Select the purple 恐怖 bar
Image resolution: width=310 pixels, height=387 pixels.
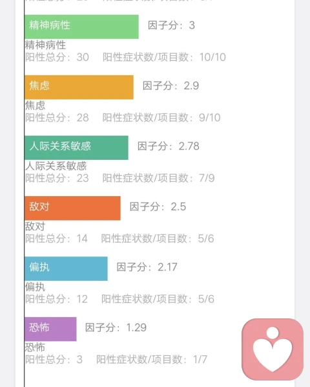click(x=50, y=329)
